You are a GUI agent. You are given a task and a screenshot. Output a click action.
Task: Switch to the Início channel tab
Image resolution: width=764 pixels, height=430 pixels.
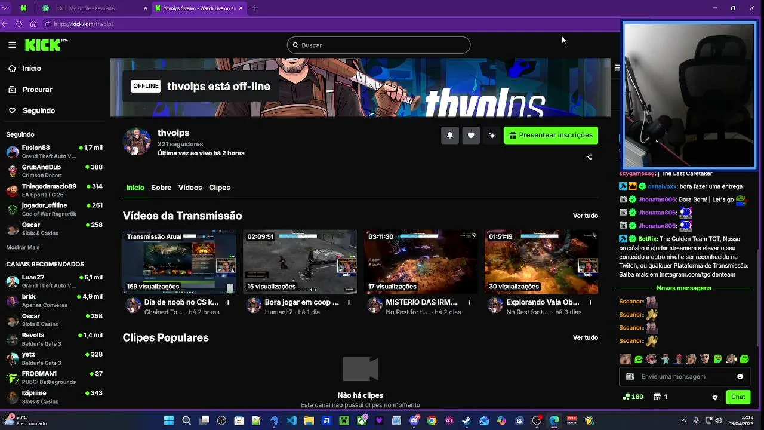pos(135,188)
